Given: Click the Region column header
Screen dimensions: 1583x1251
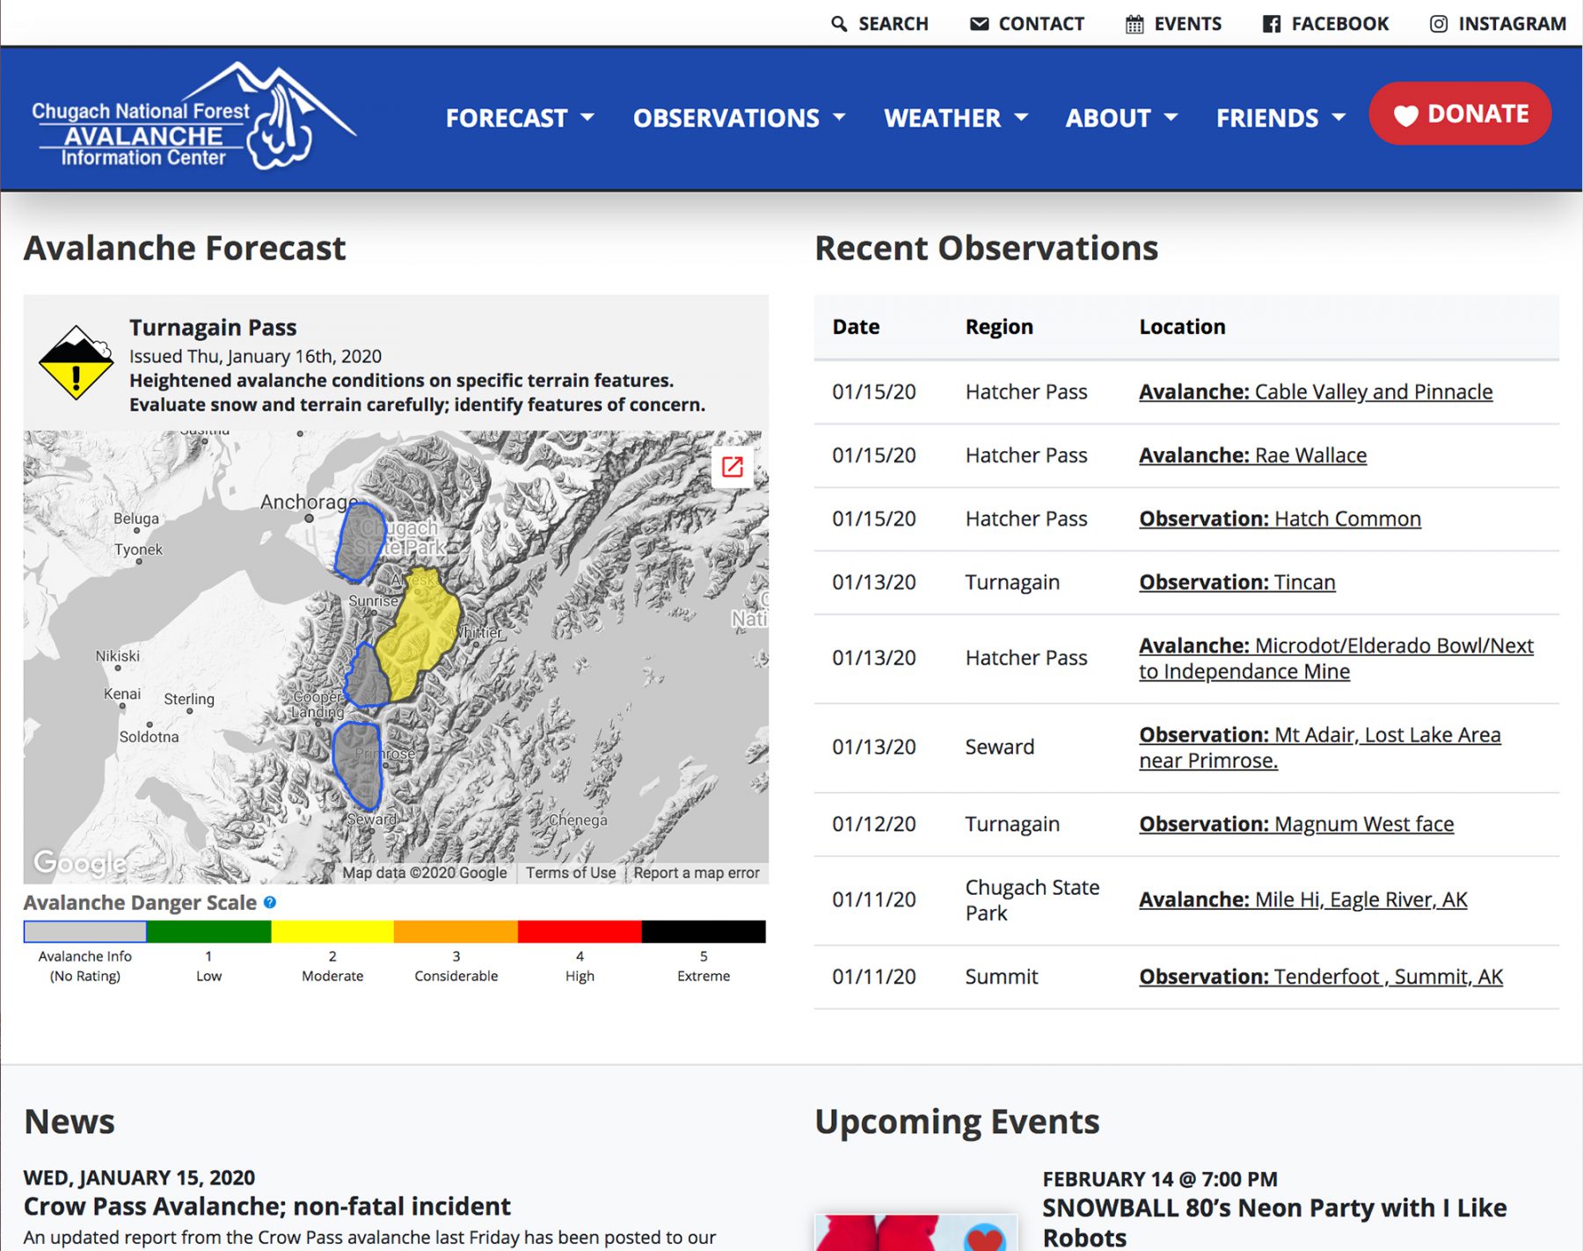Looking at the screenshot, I should click(999, 327).
